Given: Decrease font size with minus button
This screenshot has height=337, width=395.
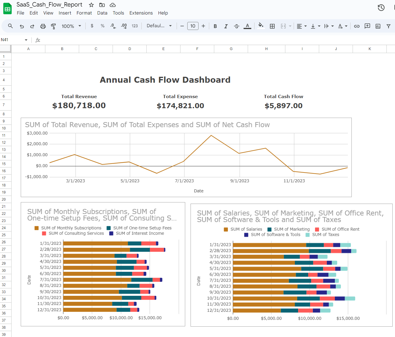Looking at the screenshot, I should click(182, 26).
